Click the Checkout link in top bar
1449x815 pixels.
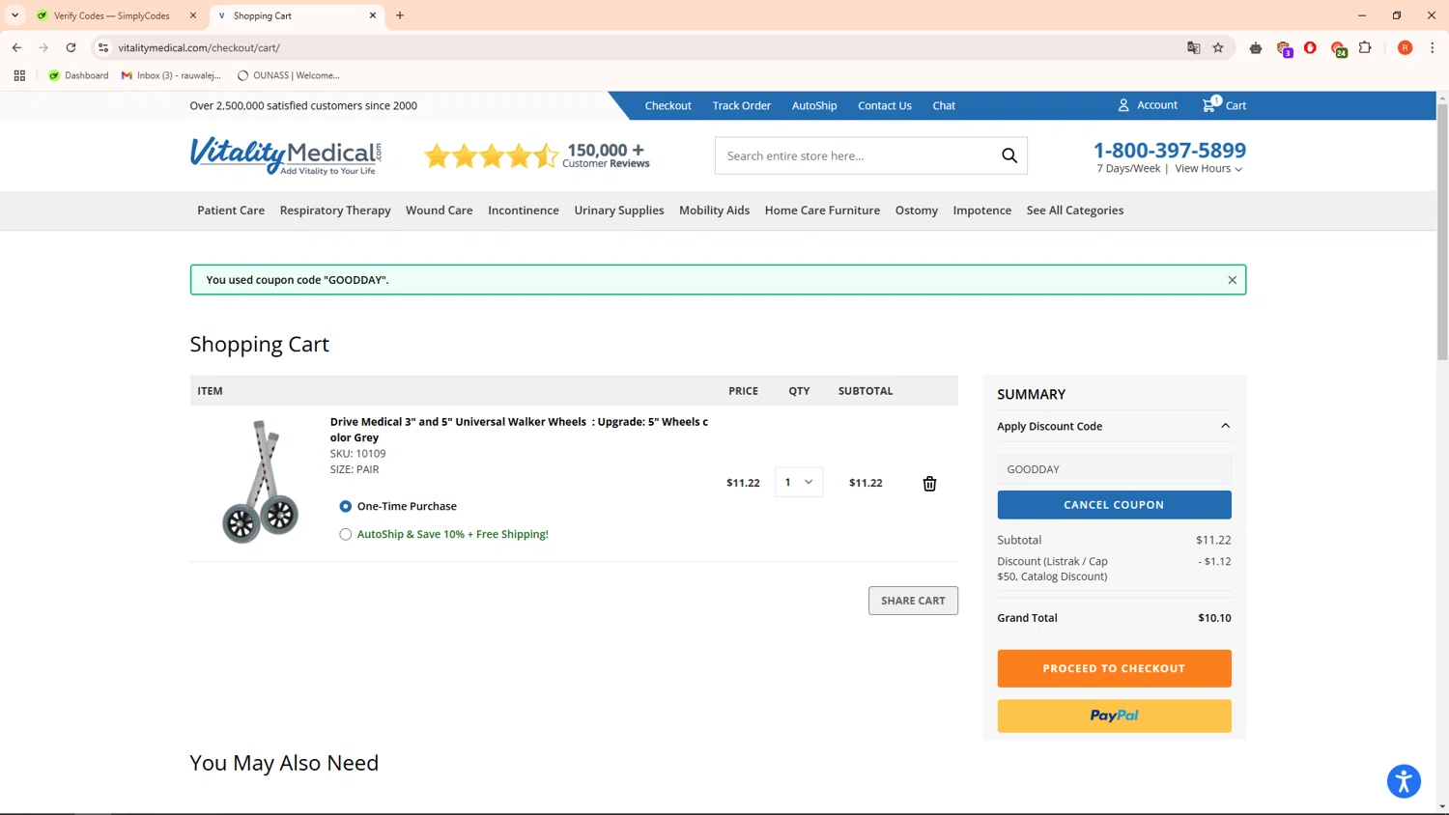668,105
